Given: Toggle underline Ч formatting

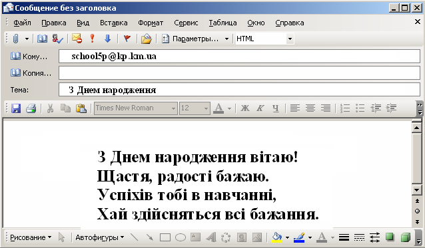Looking at the screenshot, I should coord(276,108).
